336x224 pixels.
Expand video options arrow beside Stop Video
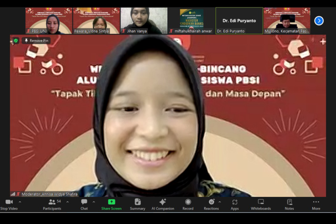click(20, 202)
